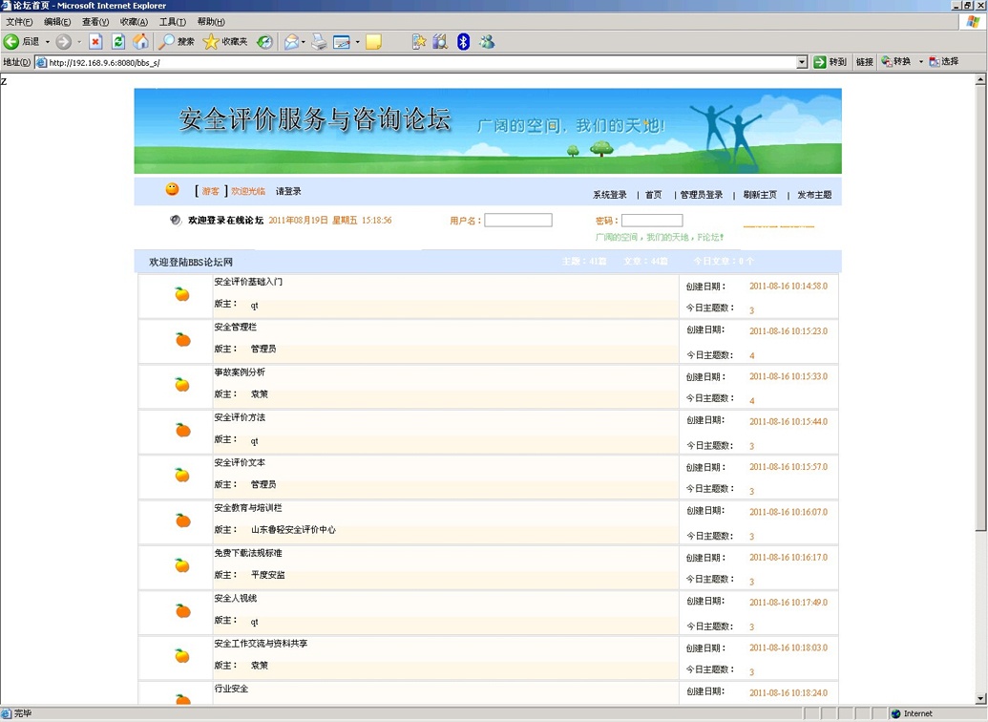
Task: Click the printer icon in the toolbar
Action: click(x=318, y=42)
